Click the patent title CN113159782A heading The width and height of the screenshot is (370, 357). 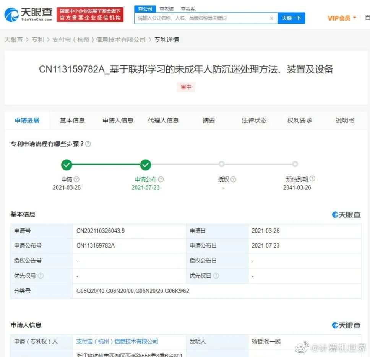186,70
